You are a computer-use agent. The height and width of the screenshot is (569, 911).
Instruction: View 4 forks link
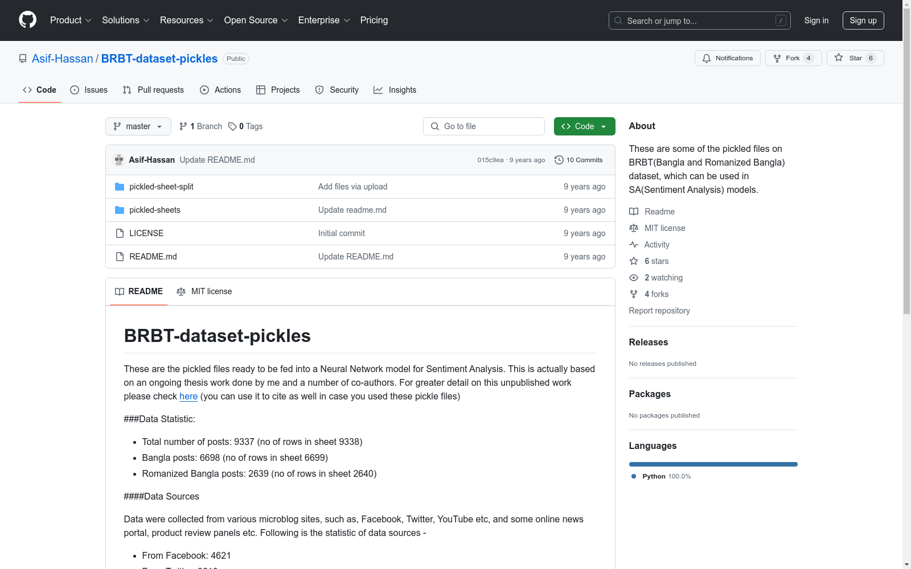(649, 294)
